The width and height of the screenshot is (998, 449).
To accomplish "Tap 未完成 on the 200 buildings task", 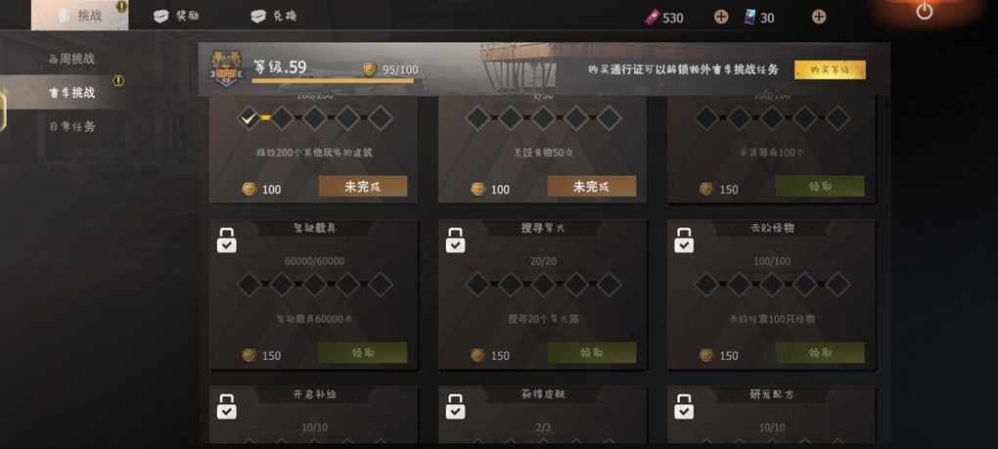I will (362, 186).
